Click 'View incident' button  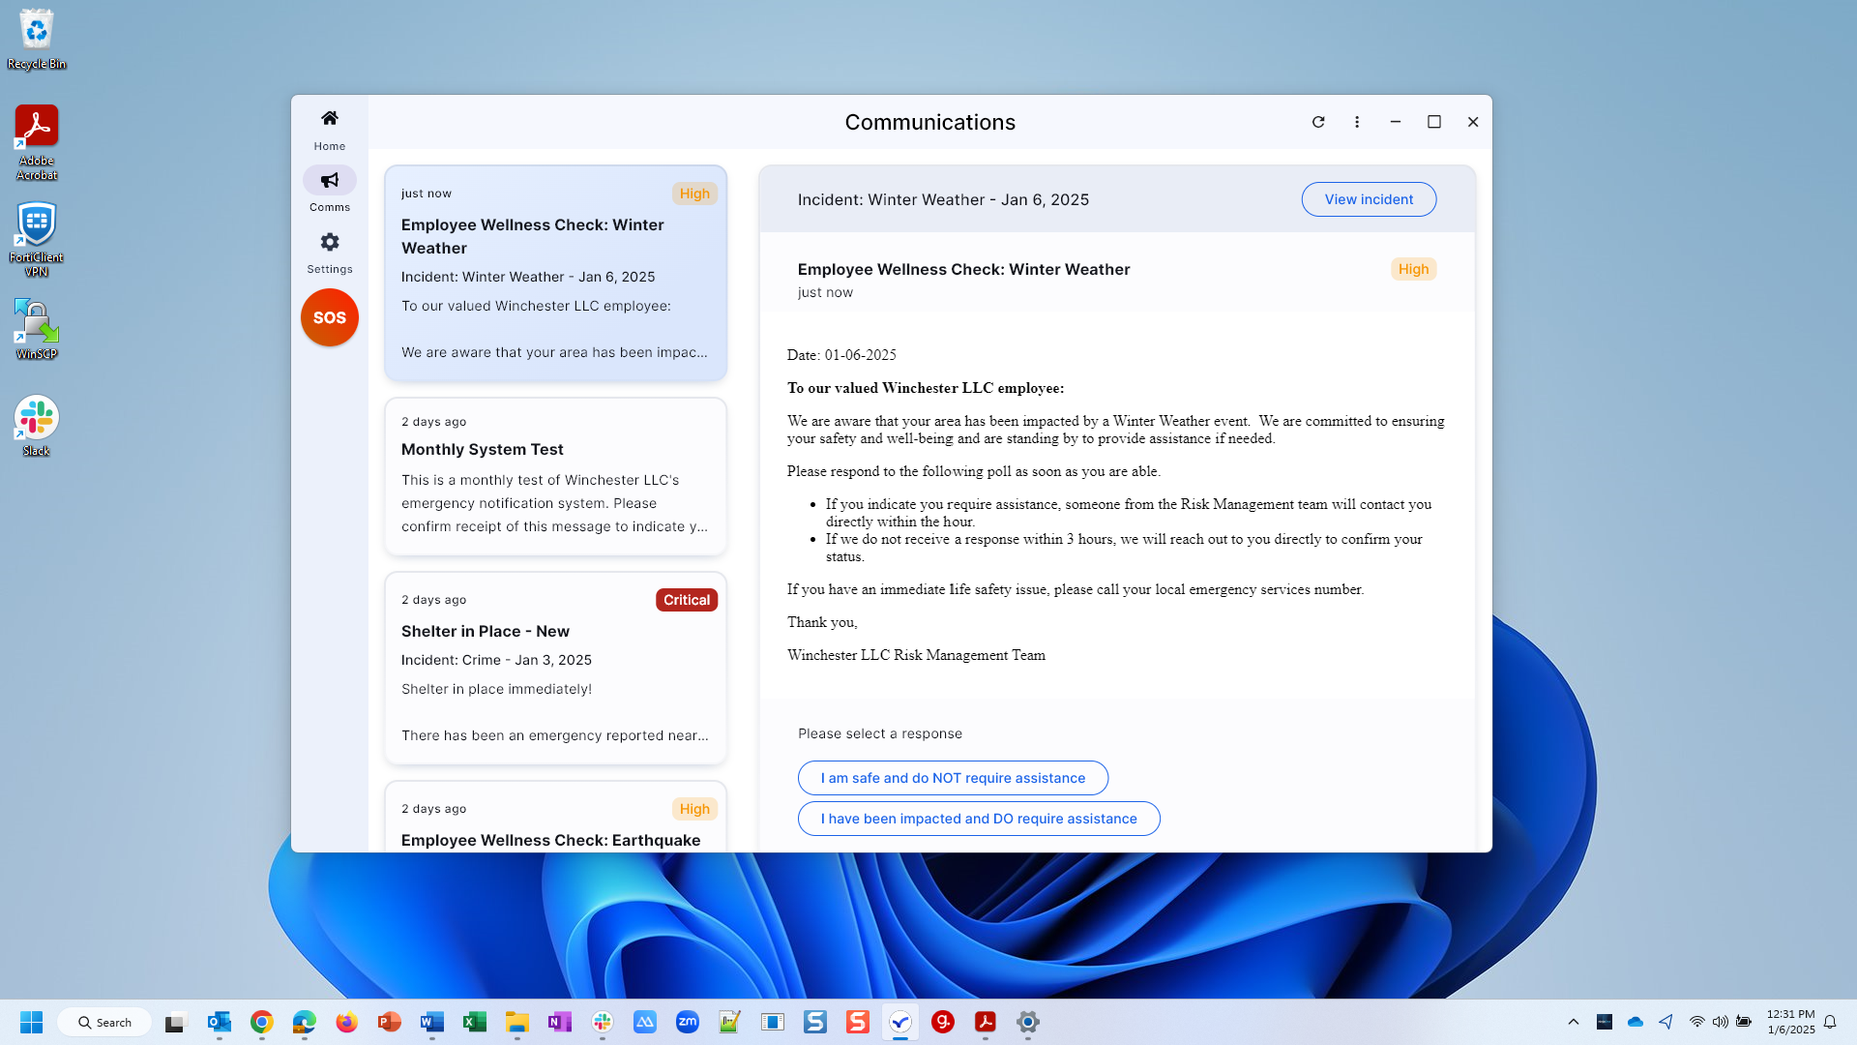(x=1369, y=199)
